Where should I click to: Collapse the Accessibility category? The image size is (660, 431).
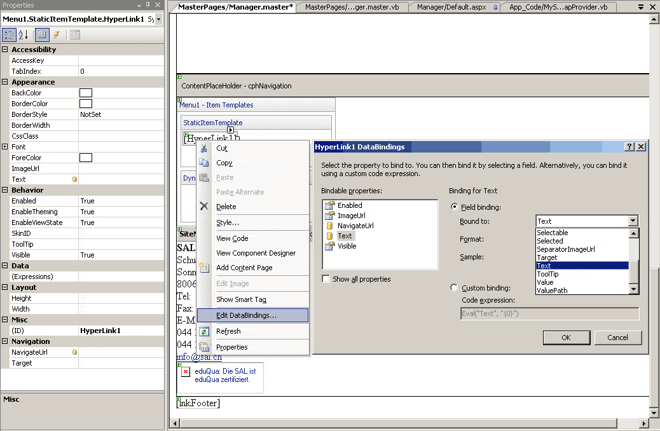tap(4, 49)
